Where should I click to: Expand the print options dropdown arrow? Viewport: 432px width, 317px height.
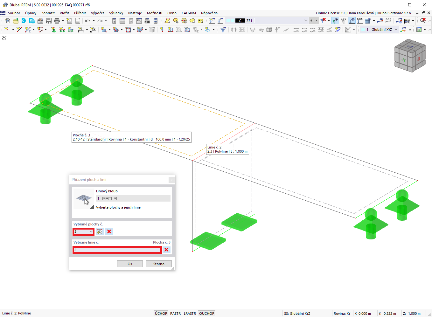coord(63,21)
